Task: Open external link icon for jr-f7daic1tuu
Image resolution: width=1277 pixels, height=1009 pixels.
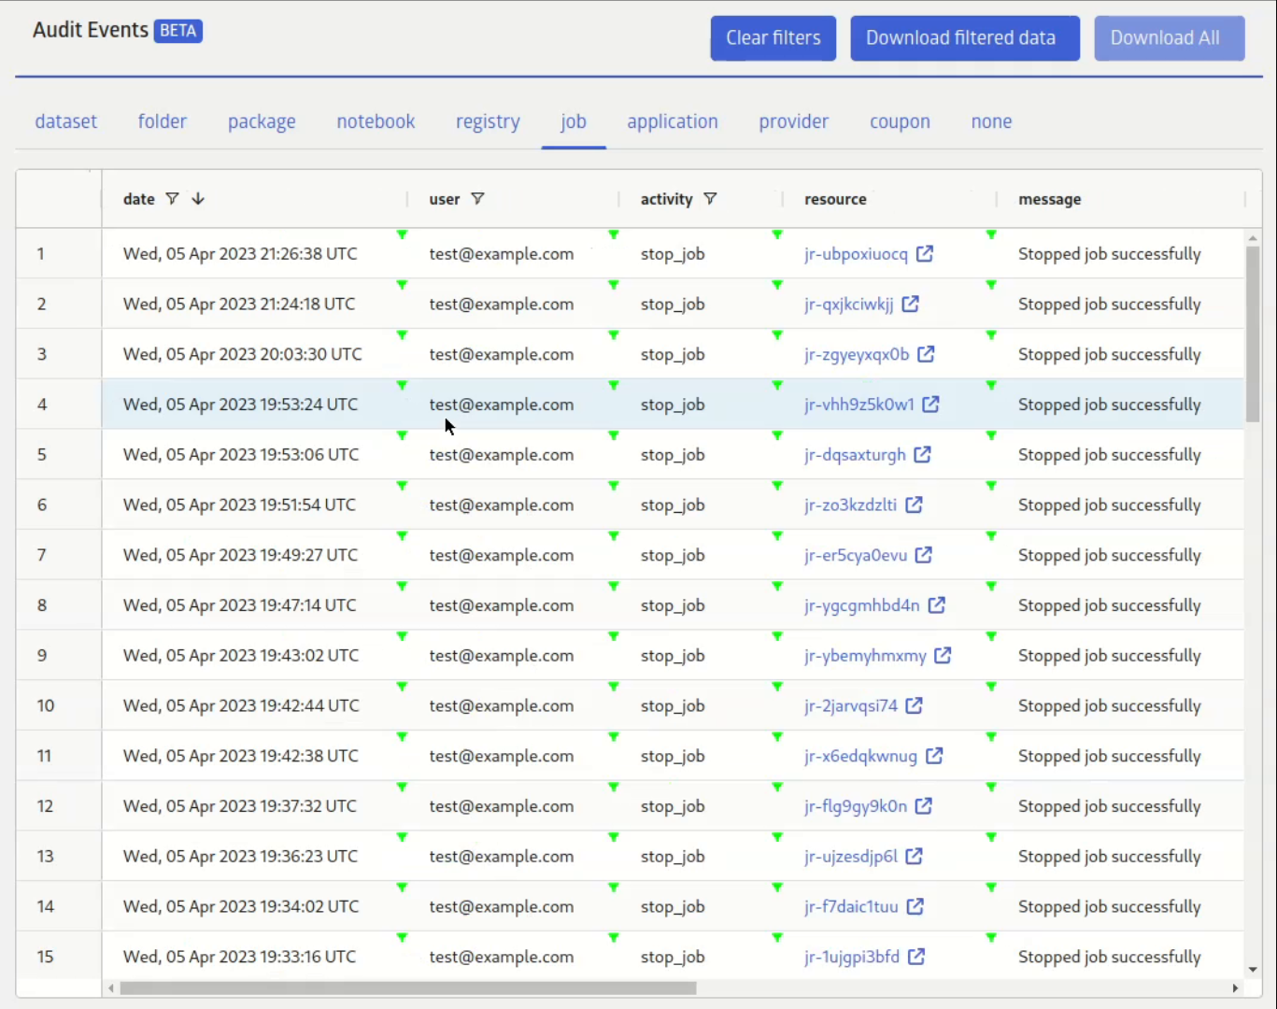Action: (915, 906)
